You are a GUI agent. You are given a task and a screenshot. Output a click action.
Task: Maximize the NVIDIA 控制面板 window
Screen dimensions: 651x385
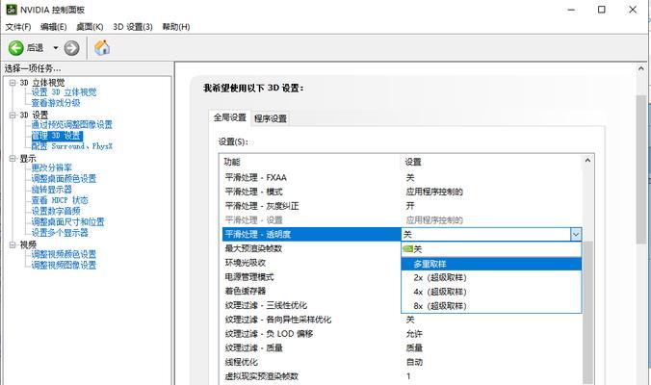click(x=601, y=9)
